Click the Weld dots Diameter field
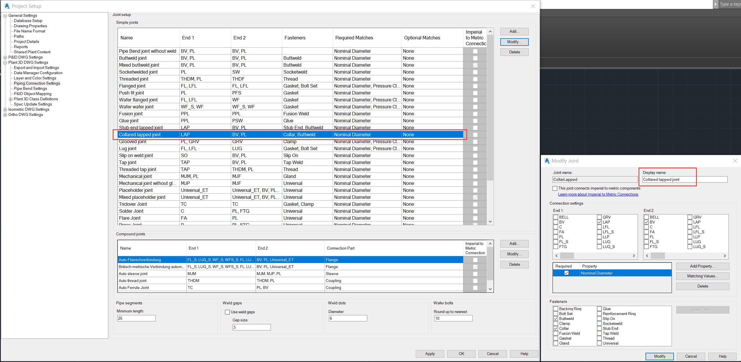 click(x=348, y=318)
